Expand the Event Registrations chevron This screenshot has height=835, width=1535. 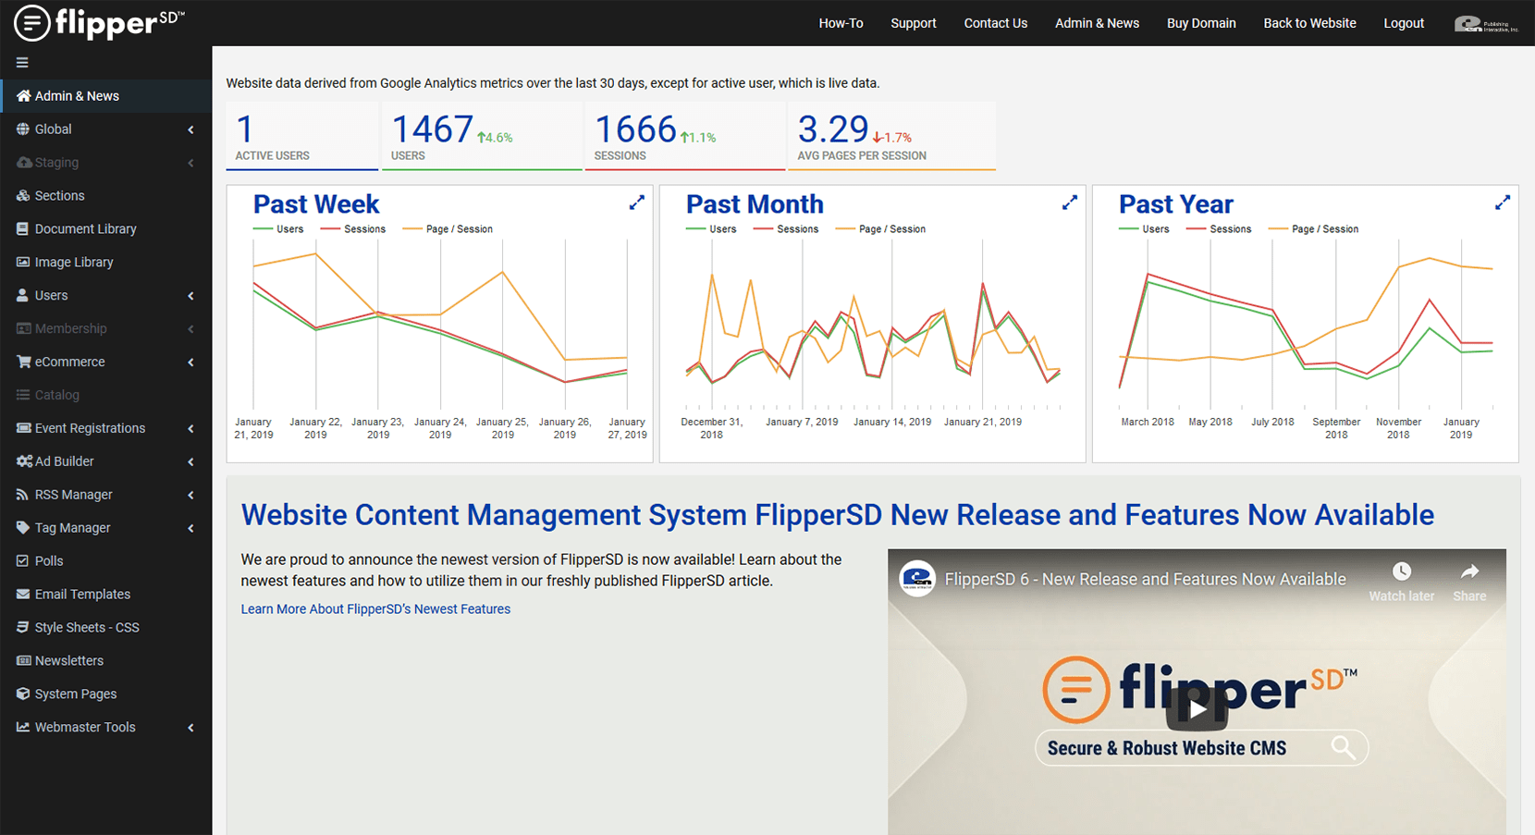pyautogui.click(x=191, y=429)
